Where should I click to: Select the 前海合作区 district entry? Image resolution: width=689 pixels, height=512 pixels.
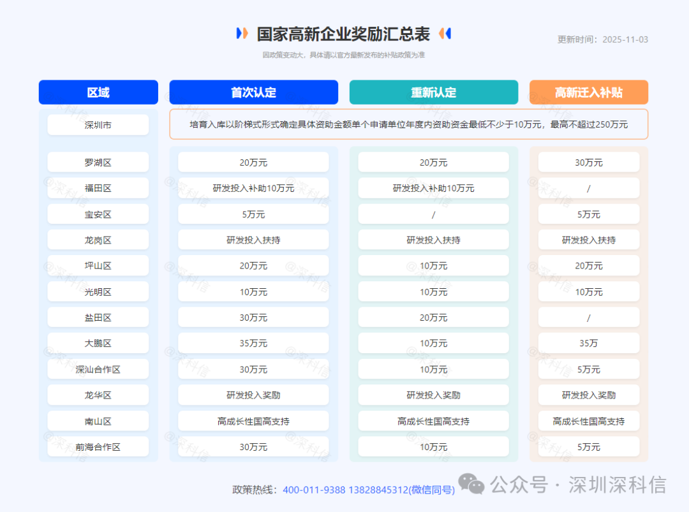click(98, 446)
